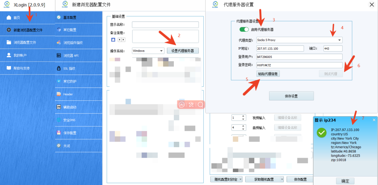The height and width of the screenshot is (185, 378).
Task: Expand the 随机配置时锁定 dropdown arrow
Action: point(241,179)
